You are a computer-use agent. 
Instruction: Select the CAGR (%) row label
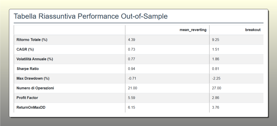pyautogui.click(x=25, y=49)
